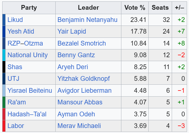Open the RZP link in RZP–Otzma
The height and width of the screenshot is (133, 189).
coord(14,43)
